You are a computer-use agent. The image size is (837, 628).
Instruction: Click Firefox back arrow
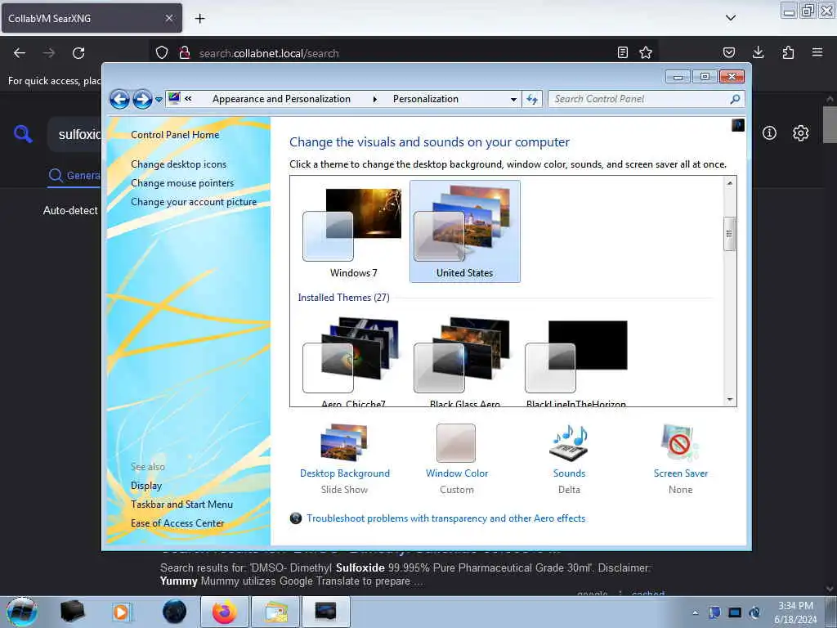20,53
